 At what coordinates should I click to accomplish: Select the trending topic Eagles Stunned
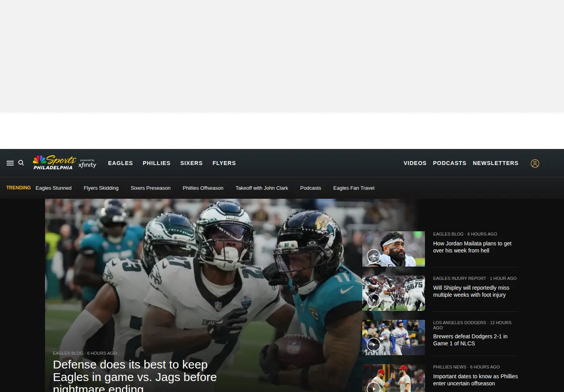pos(54,188)
